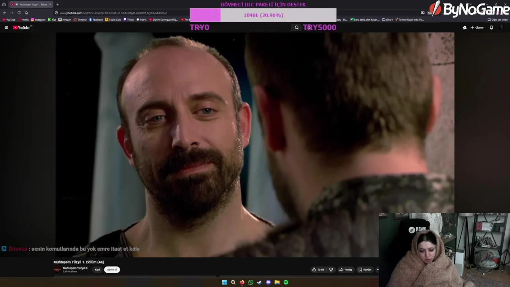The height and width of the screenshot is (287, 510).
Task: Open the Amazon bookmark
Action: [65, 20]
